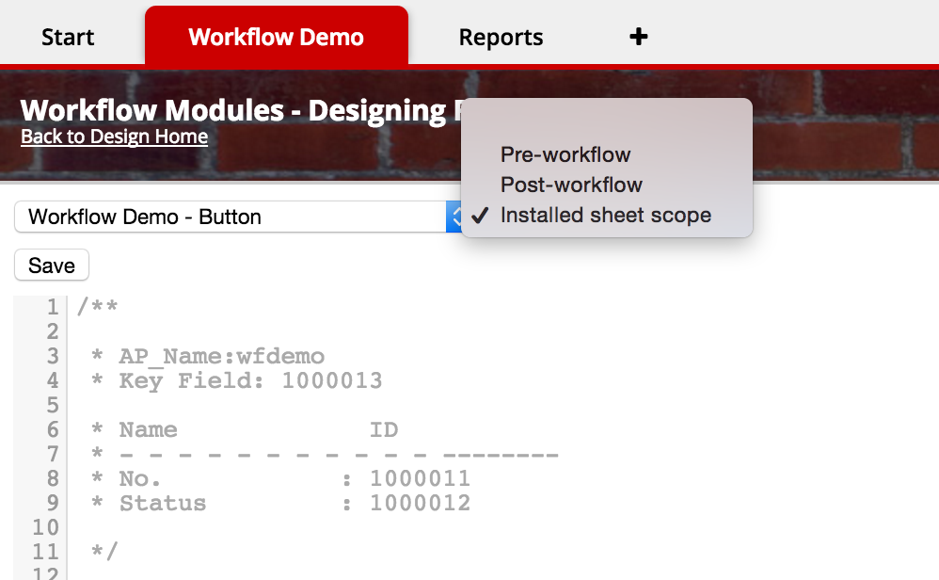
Task: Switch to the Start tab
Action: pyautogui.click(x=67, y=37)
